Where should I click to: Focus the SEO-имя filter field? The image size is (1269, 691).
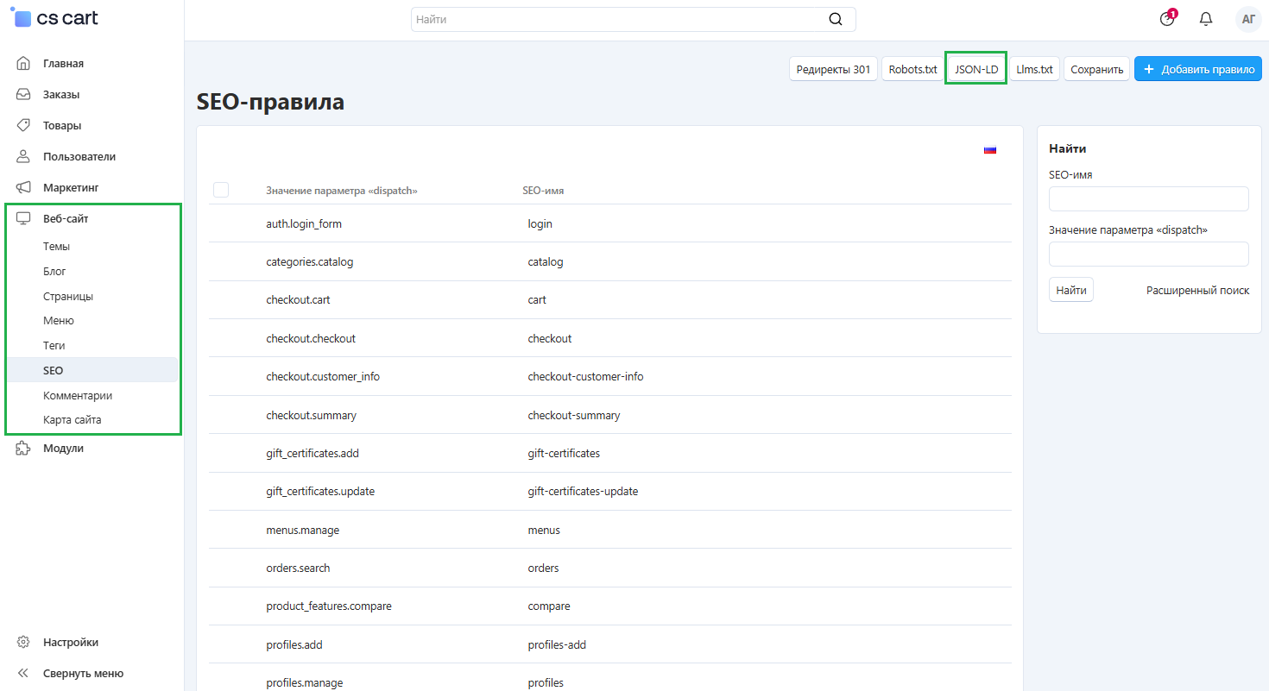pos(1149,198)
